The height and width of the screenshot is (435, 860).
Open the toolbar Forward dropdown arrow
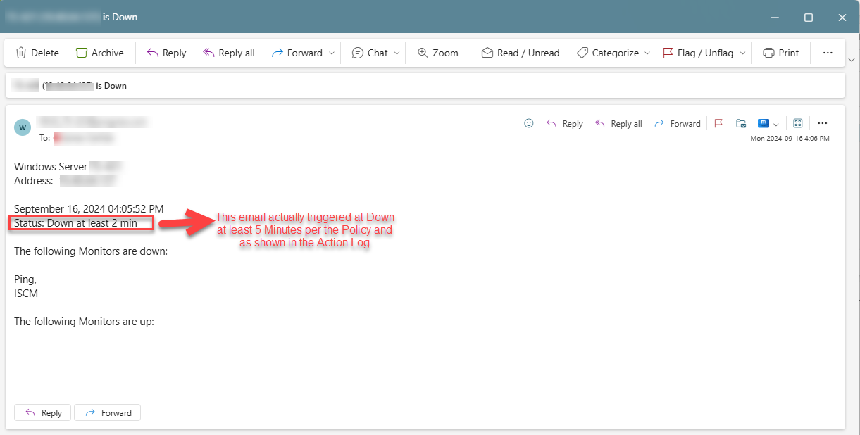coord(332,53)
